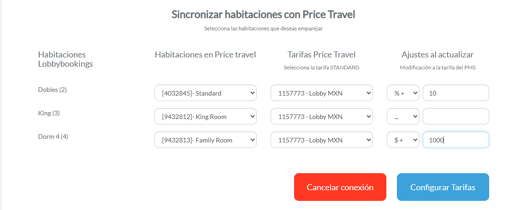Click the Sincronizar habitaciones con Price Travel heading
Screen dimensions: 526x210
[263, 14]
